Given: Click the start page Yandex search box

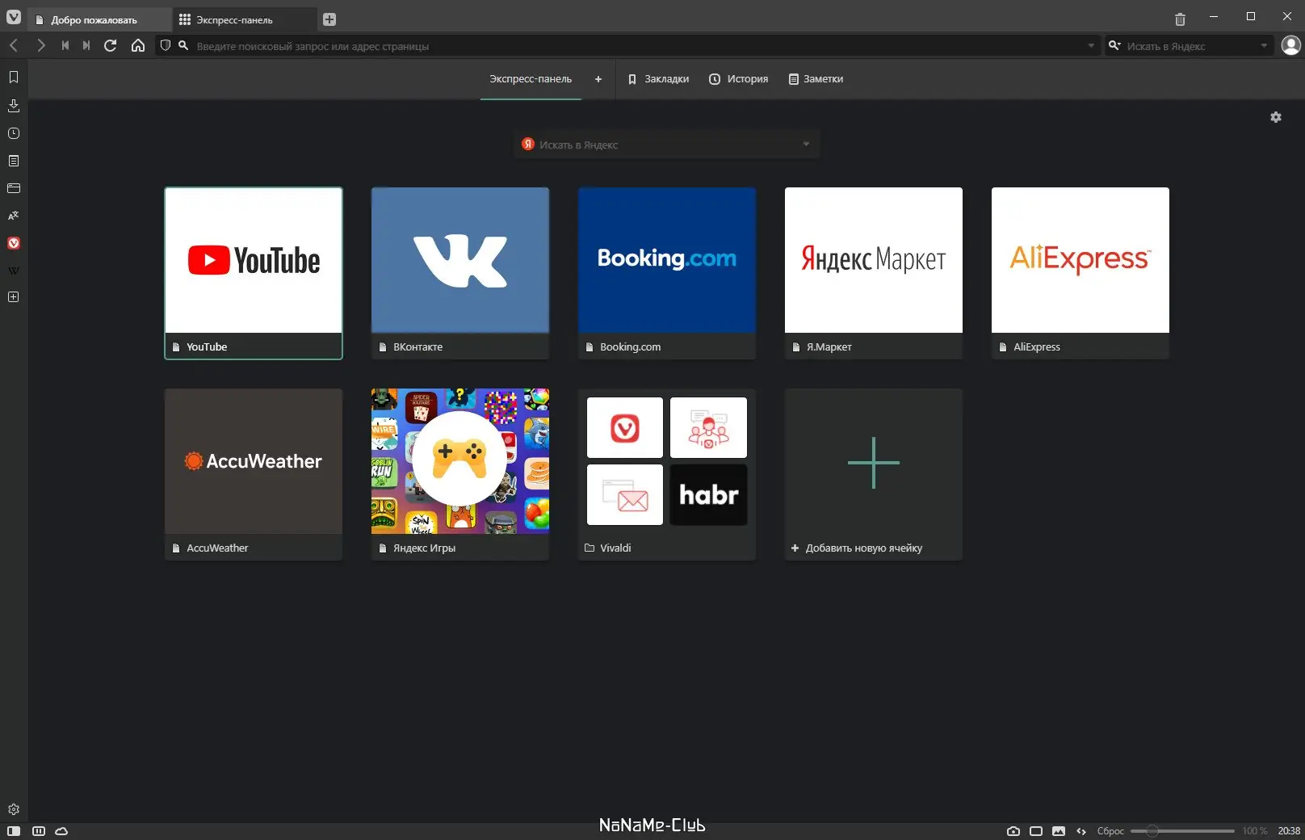Looking at the screenshot, I should (x=667, y=145).
